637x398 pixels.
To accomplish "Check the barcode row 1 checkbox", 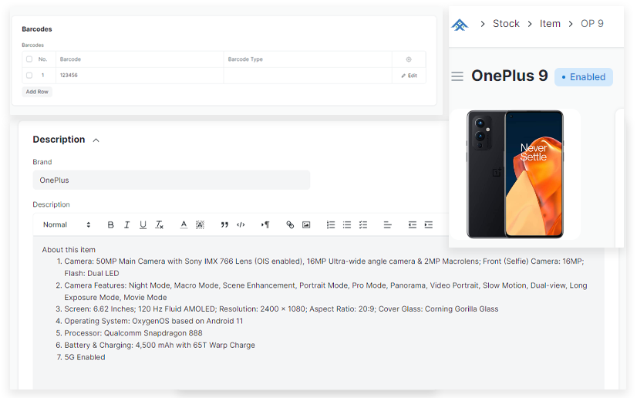I will coord(29,75).
